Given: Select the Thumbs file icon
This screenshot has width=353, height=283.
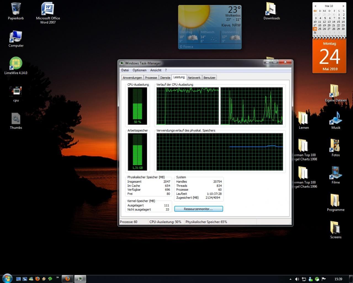Looking at the screenshot, I should click(x=16, y=121).
